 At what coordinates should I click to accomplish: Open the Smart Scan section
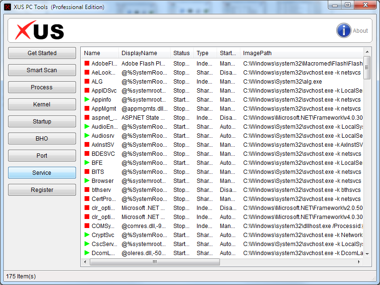coord(42,70)
